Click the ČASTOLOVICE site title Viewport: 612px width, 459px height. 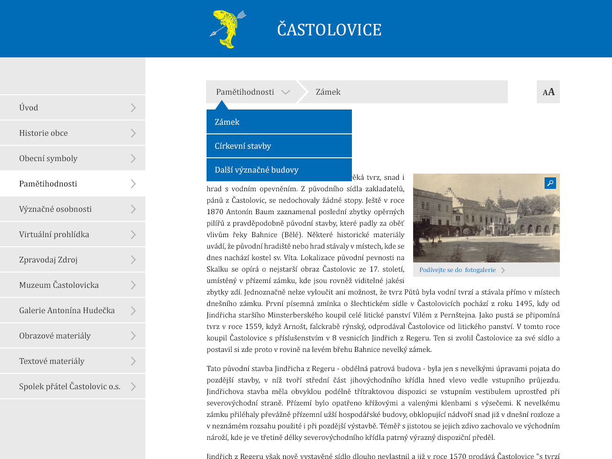(329, 30)
